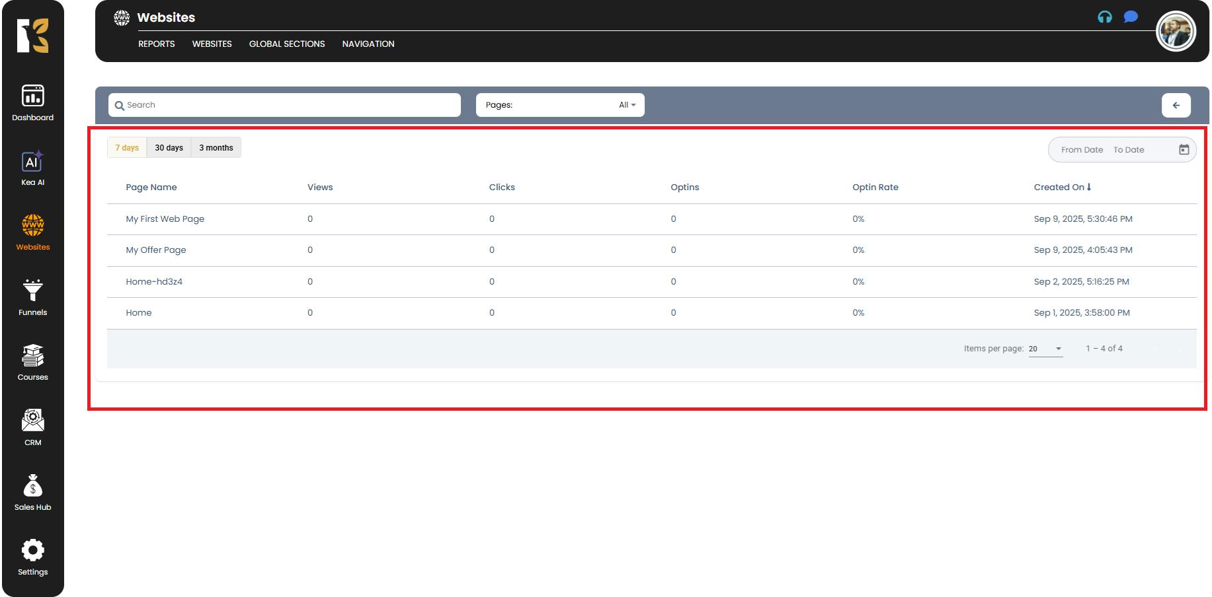Open the date range calendar icon
1212x597 pixels.
pyautogui.click(x=1184, y=150)
